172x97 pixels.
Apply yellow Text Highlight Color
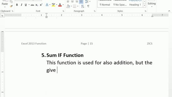(x=53, y=5)
